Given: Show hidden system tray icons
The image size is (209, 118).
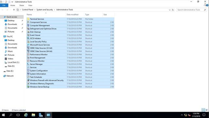Looking at the screenshot, I should [182, 115].
